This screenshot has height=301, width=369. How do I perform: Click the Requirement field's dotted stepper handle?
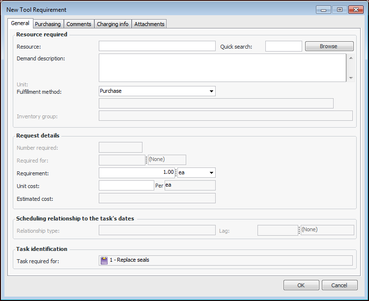tap(176, 173)
